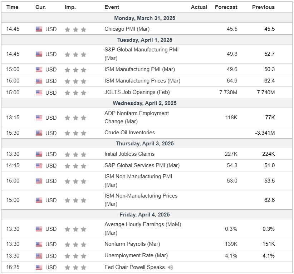Click the Forecast column header
Viewport: 294px width, 274px height.
click(226, 7)
